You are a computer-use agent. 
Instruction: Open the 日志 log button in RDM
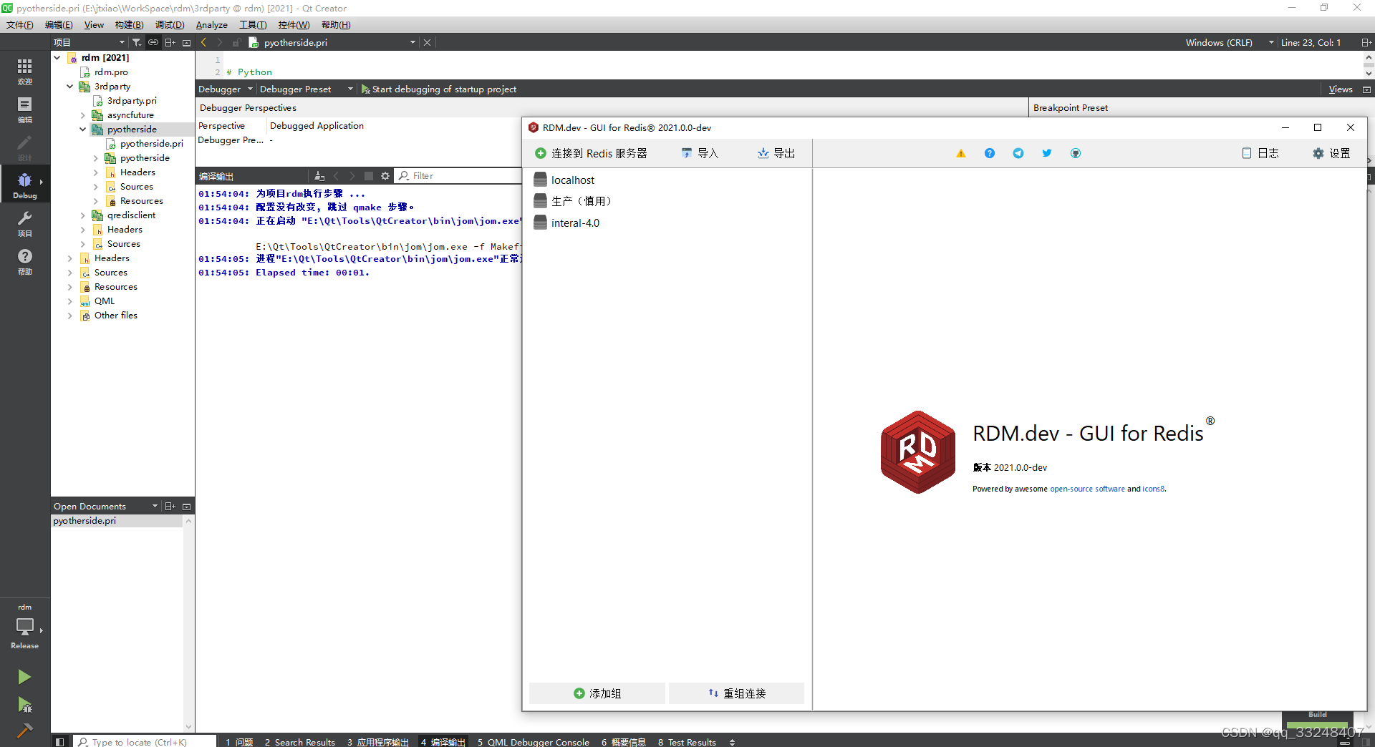(1260, 153)
